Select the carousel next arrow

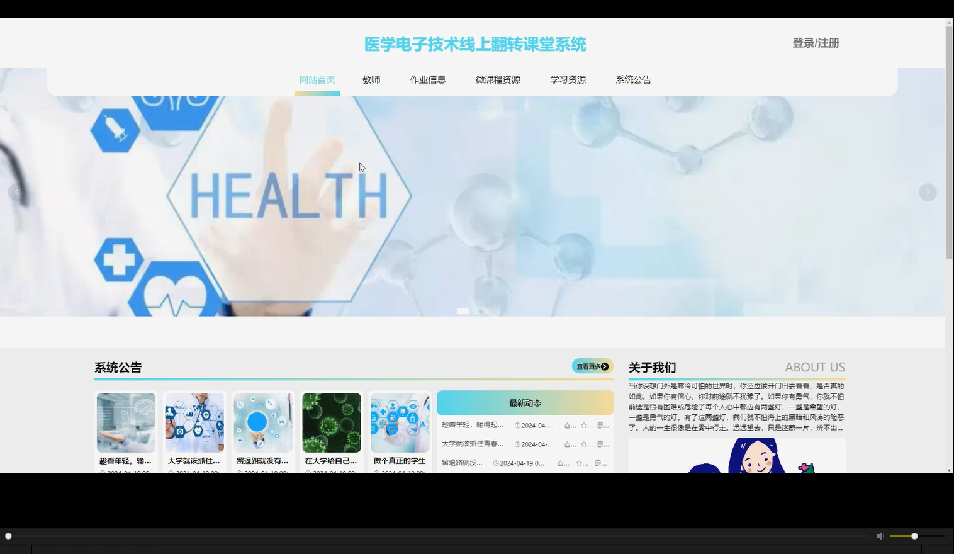coord(928,192)
